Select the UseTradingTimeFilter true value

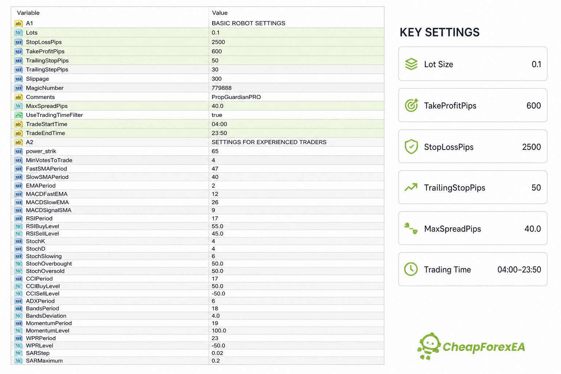click(x=217, y=115)
